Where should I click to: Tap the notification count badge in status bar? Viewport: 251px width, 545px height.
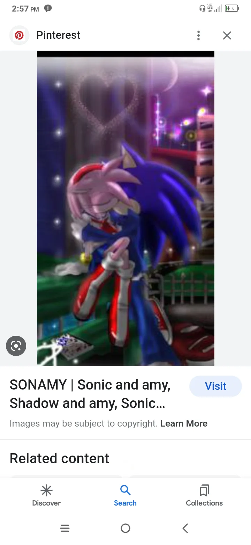coord(48,8)
